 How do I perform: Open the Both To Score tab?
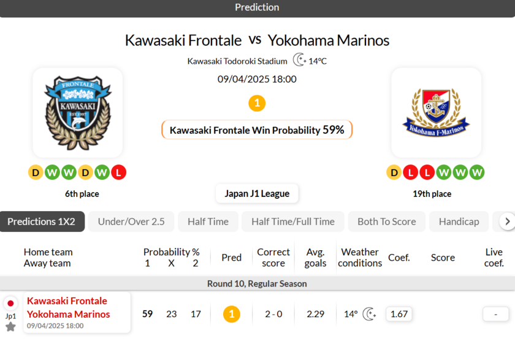coord(386,221)
